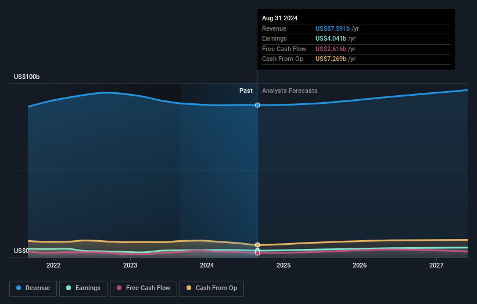The image size is (477, 304).
Task: Click the Analysts Forecasts label
Action: (x=289, y=91)
